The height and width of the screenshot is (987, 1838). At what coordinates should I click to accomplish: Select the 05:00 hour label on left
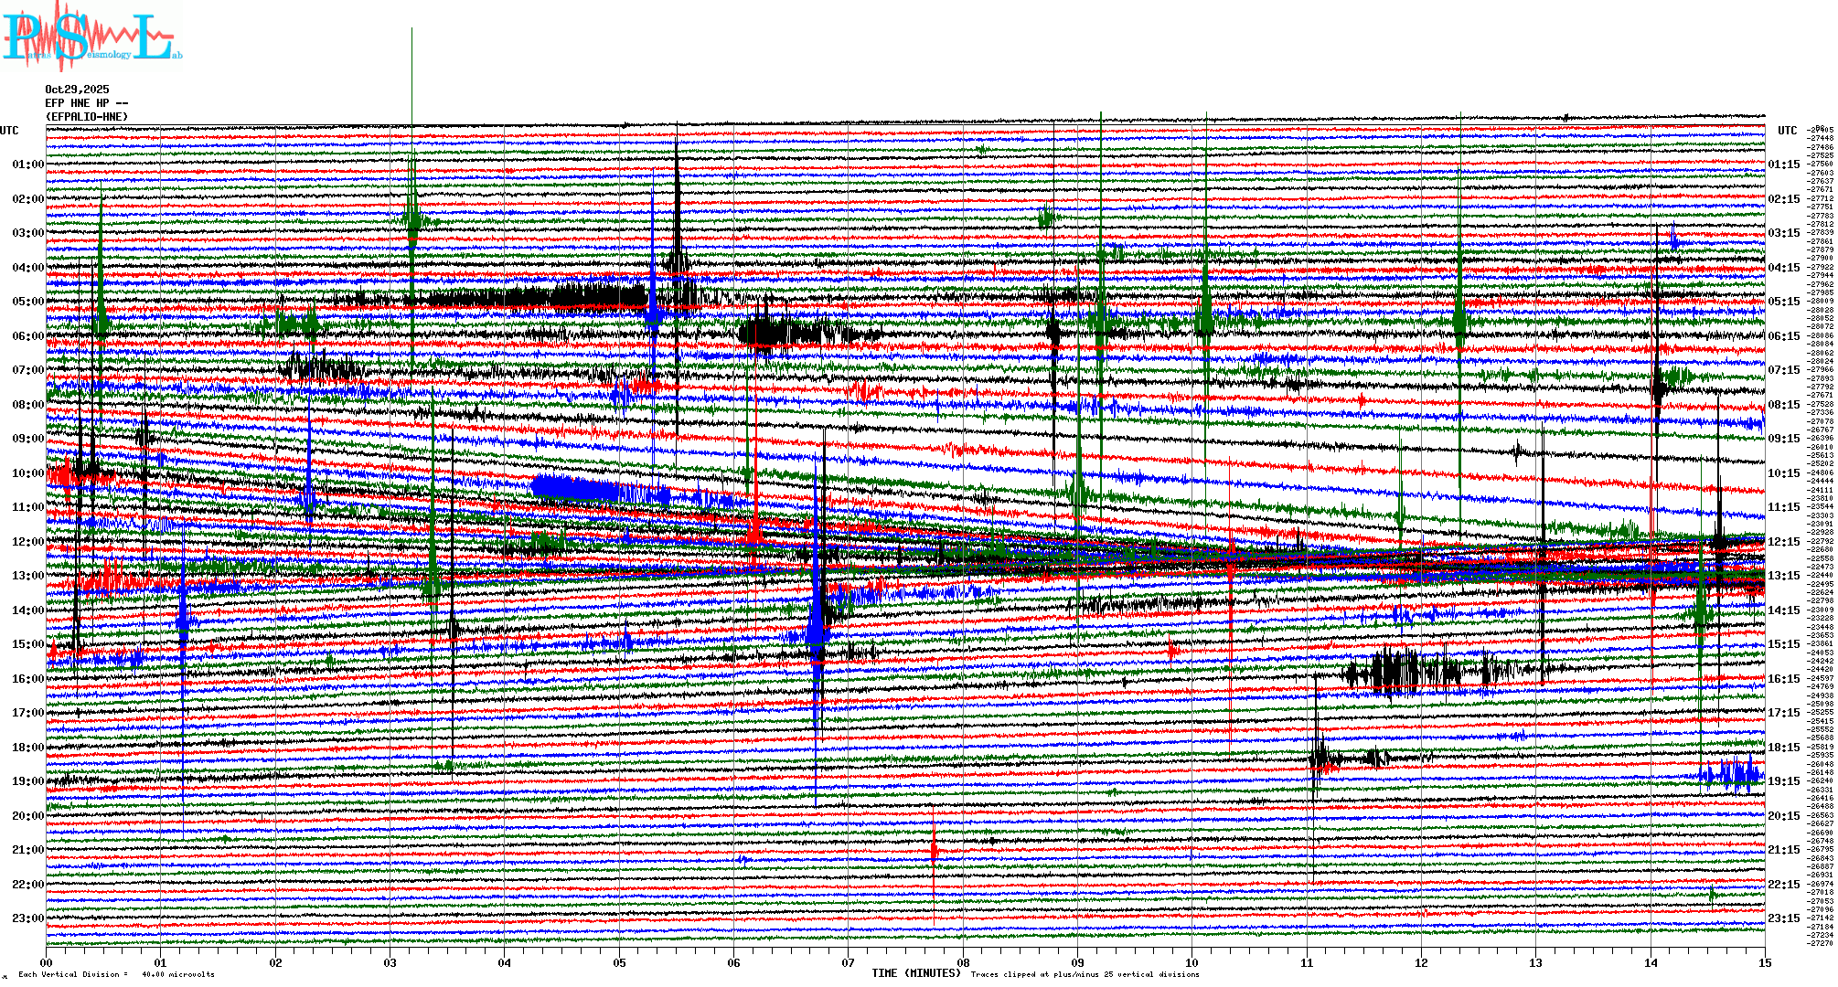click(27, 302)
